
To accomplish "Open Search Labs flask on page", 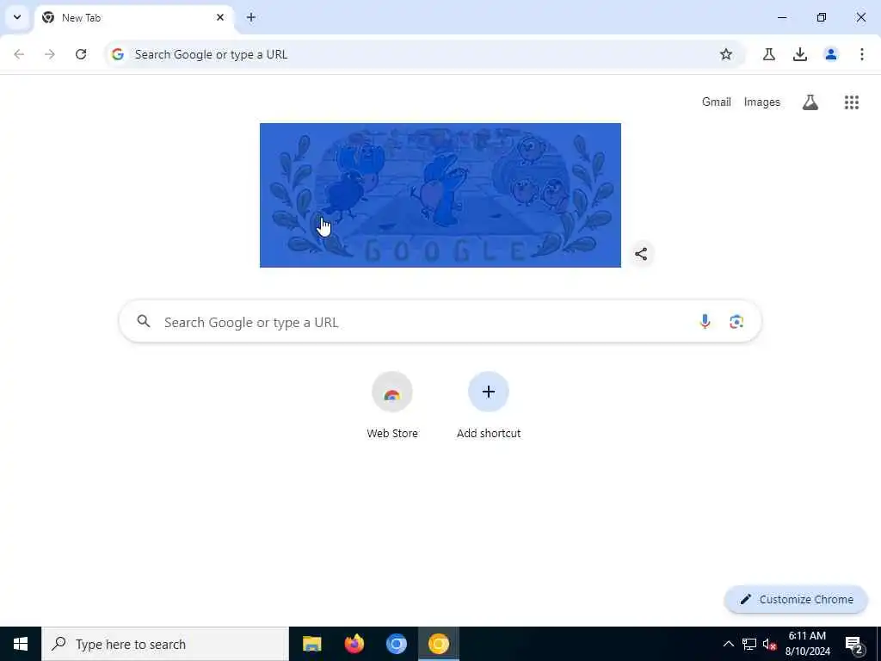I will [810, 102].
